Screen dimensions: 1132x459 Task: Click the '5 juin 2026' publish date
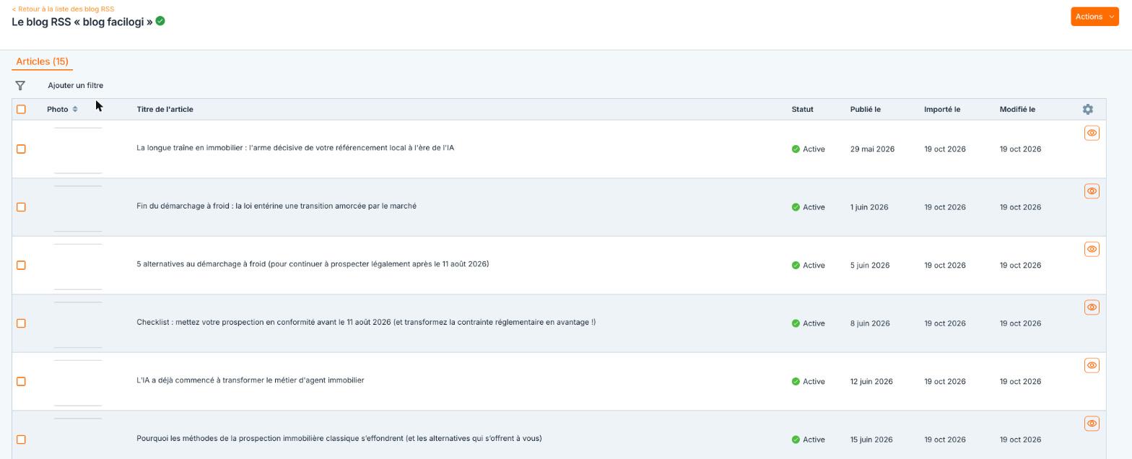[870, 266]
